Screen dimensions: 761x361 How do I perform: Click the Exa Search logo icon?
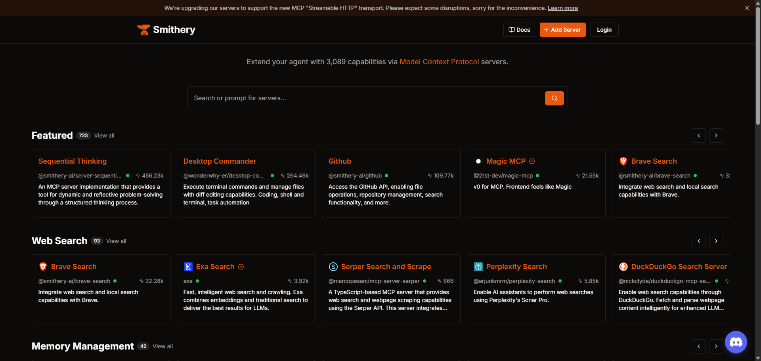188,267
